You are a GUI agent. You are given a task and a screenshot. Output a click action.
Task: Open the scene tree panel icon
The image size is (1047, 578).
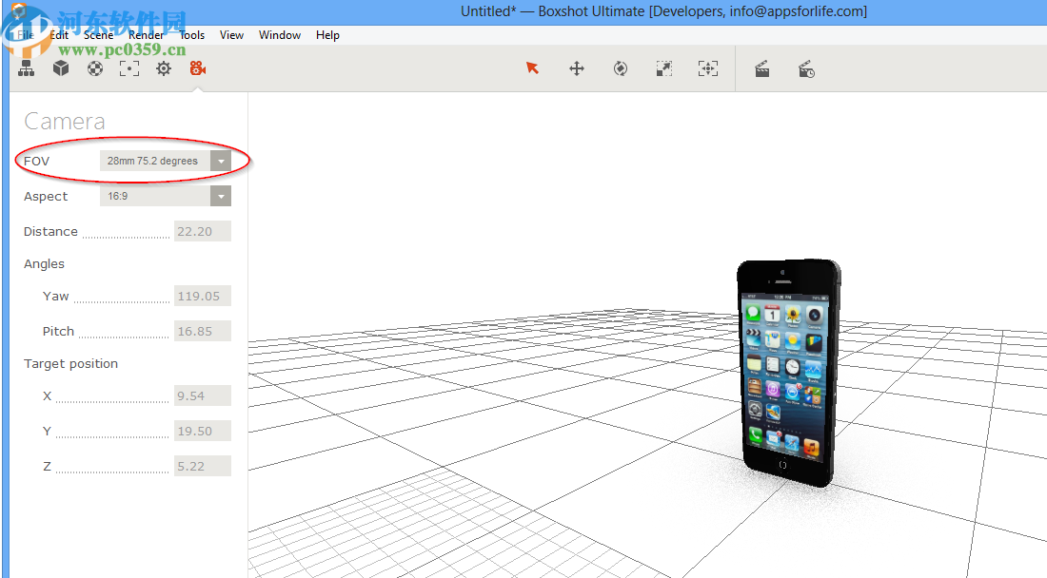pyautogui.click(x=27, y=68)
